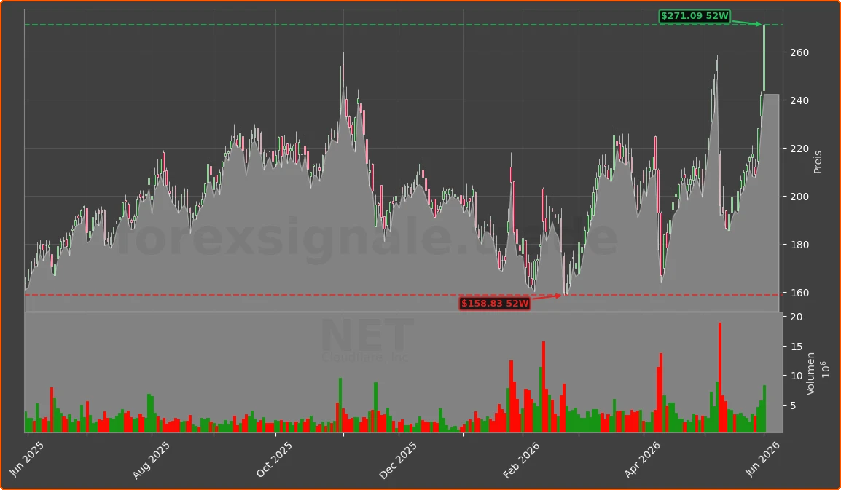
Task: Click the 160 price axis tick
Action: point(799,293)
